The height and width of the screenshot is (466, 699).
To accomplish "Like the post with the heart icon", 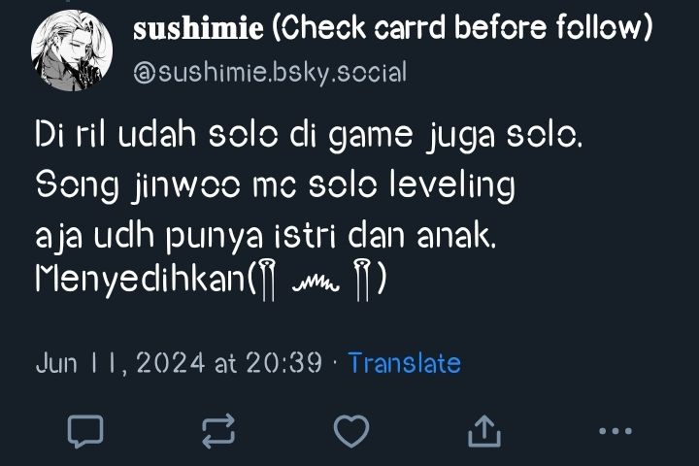I will tap(351, 431).
